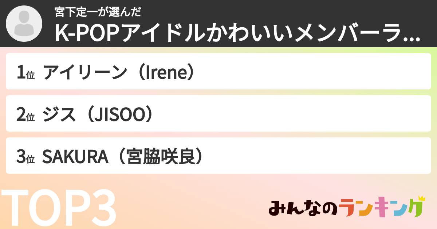Click the 3位 rank badge

pos(25,157)
